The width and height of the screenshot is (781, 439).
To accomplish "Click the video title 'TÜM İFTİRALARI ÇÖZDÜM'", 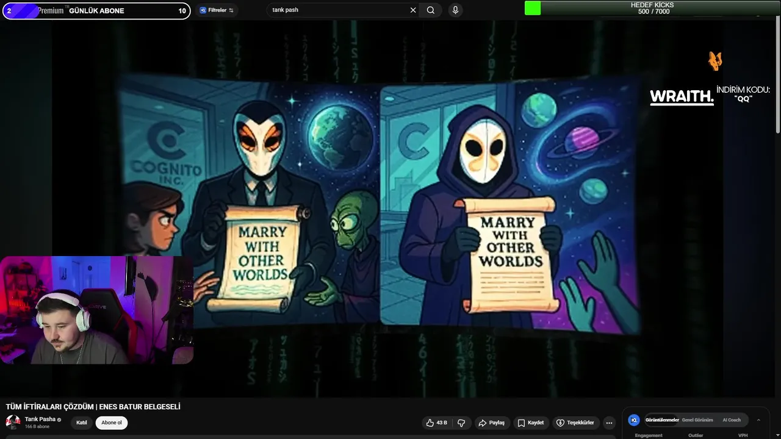I will tap(93, 407).
